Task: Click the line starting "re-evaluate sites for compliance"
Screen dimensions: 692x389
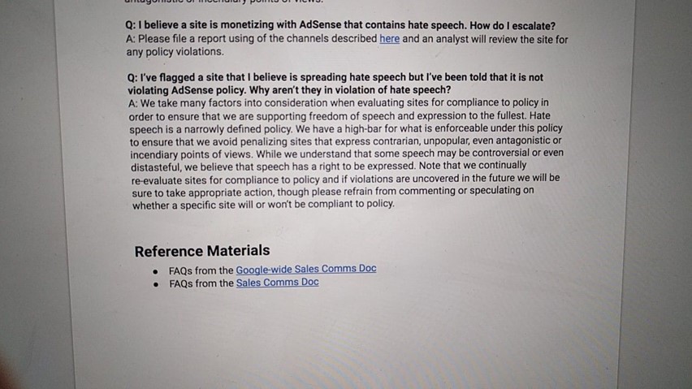Action: [x=345, y=179]
